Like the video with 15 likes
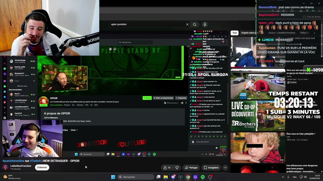Screen dimensions: 323x181 tap(167, 168)
